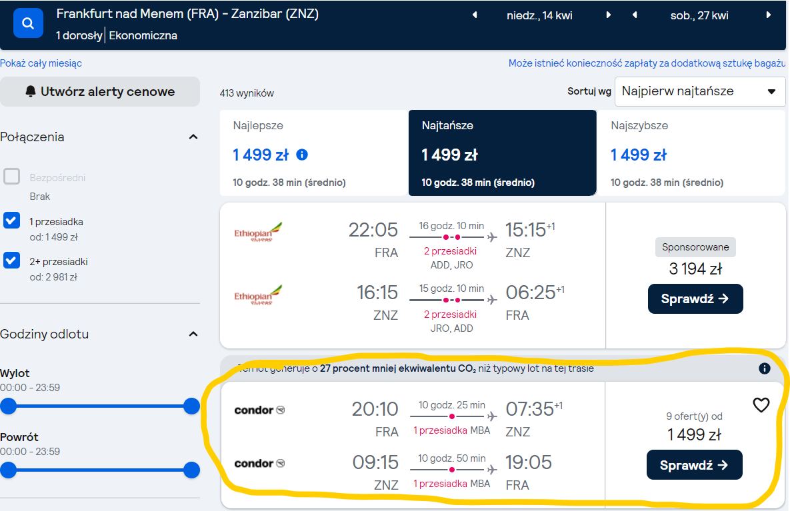Collapse the Godziny odlotu section
Viewport: 790px width, 511px height.
tap(193, 334)
